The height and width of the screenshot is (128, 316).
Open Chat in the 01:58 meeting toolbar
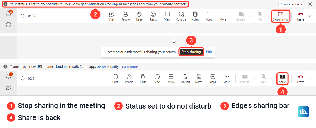pos(112,16)
